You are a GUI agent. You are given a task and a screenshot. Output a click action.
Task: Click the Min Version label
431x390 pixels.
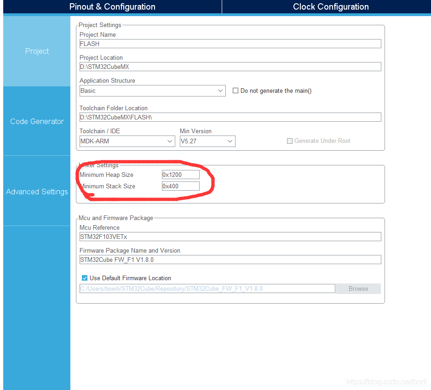point(195,131)
